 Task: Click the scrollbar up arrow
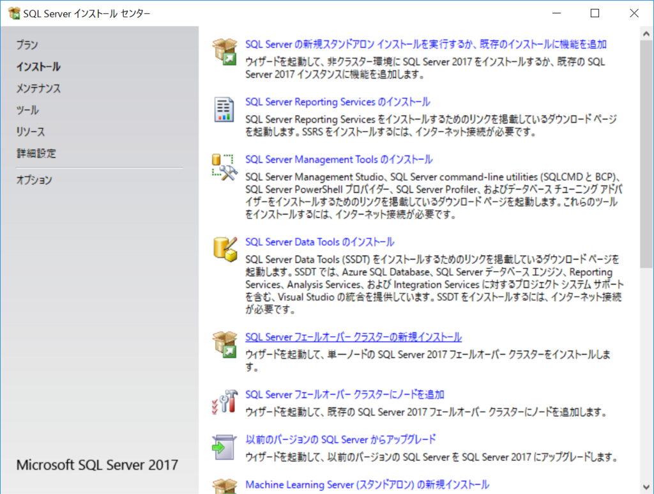(646, 34)
